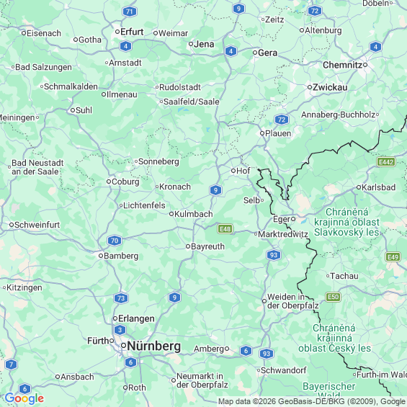Click the A73 highway shield north of Erlangen
The height and width of the screenshot is (407, 407).
pyautogui.click(x=121, y=298)
